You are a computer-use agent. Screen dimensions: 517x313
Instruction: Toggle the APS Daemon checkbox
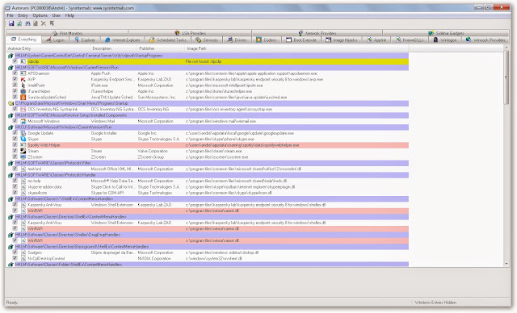(15, 73)
